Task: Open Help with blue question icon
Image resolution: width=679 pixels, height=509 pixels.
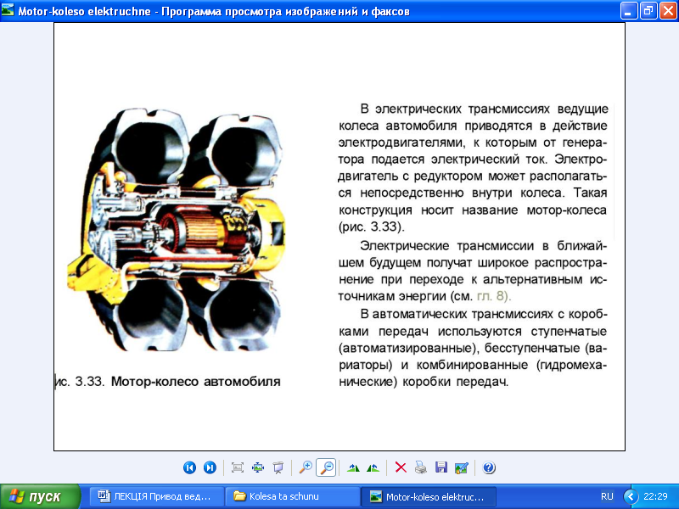Action: point(489,467)
